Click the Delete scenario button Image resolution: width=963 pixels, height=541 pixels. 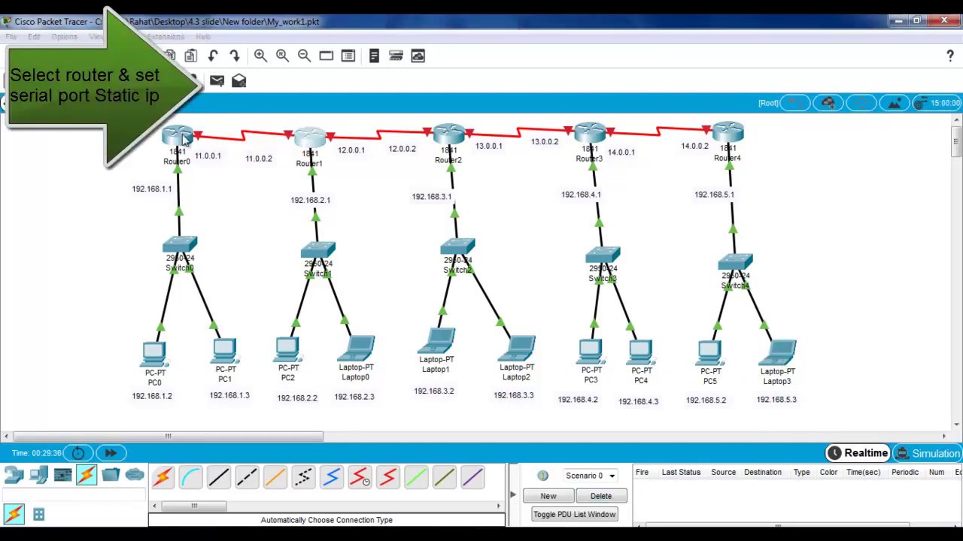pos(601,496)
